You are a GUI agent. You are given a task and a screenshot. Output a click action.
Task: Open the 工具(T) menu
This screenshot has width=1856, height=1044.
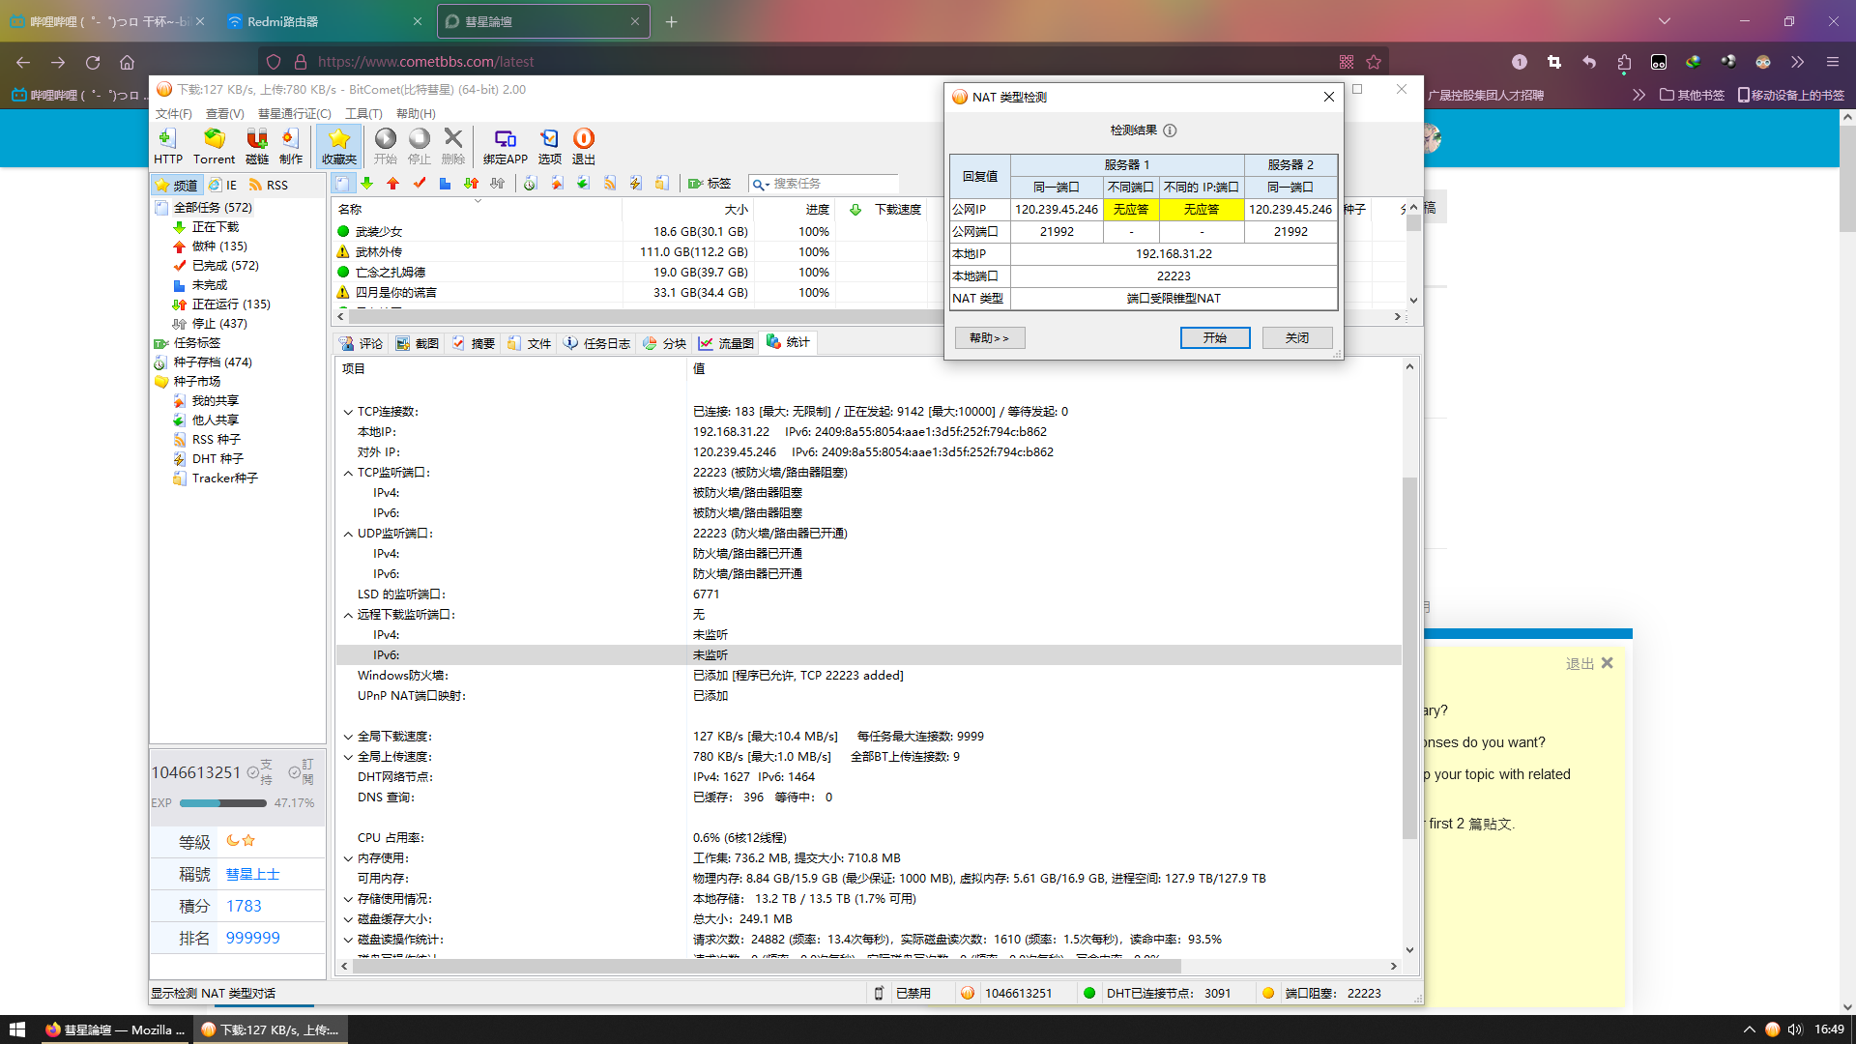coord(363,114)
